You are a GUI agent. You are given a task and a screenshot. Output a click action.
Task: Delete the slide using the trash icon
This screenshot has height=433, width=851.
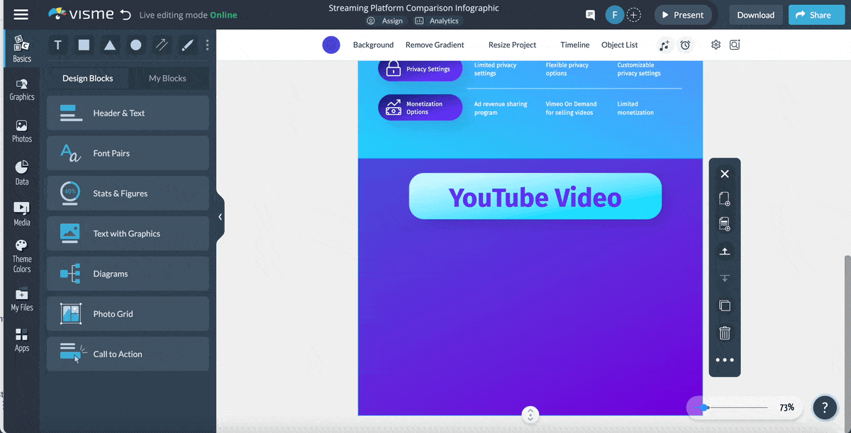(724, 332)
